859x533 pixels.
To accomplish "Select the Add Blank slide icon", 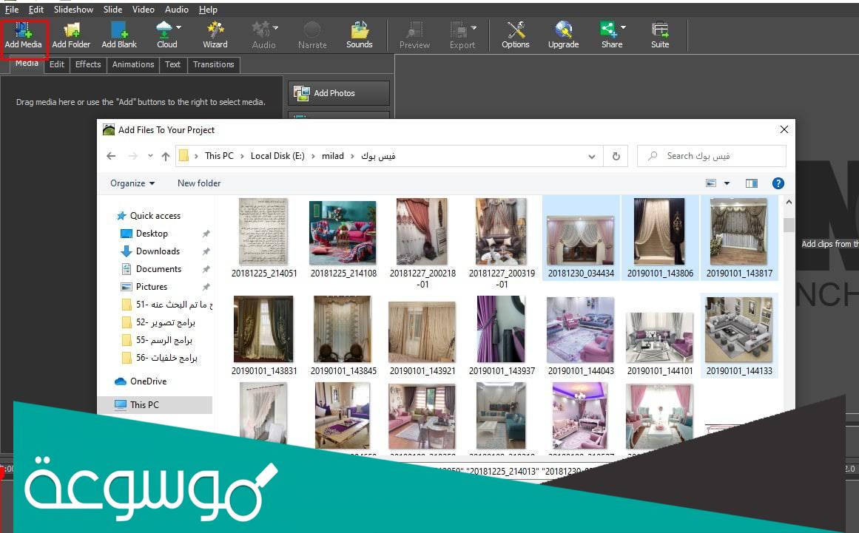I will (119, 35).
